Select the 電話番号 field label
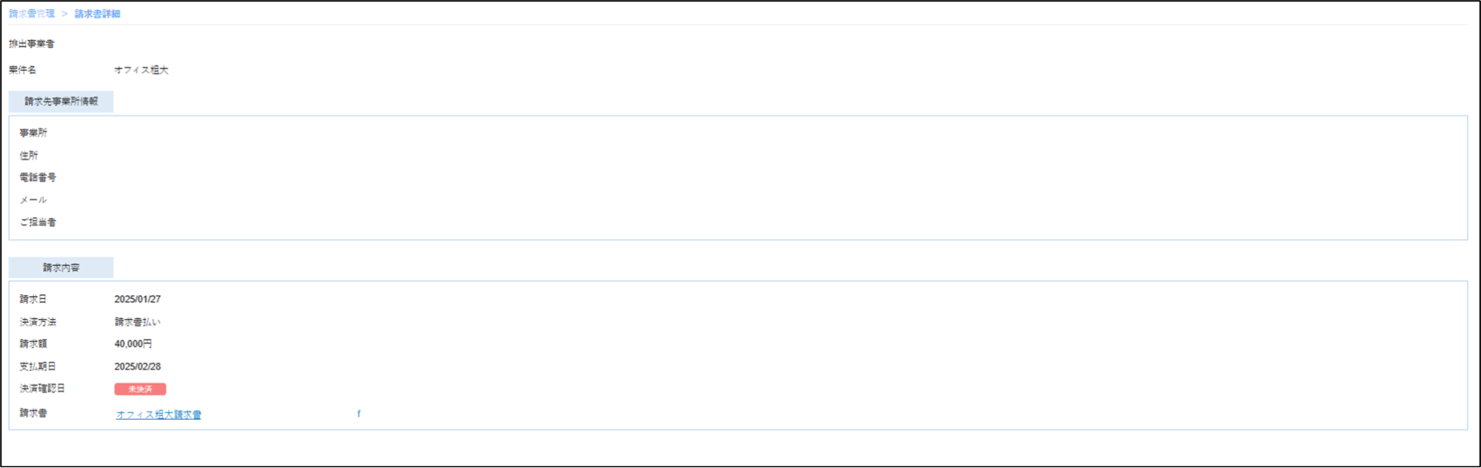This screenshot has width=1481, height=468. click(x=38, y=178)
